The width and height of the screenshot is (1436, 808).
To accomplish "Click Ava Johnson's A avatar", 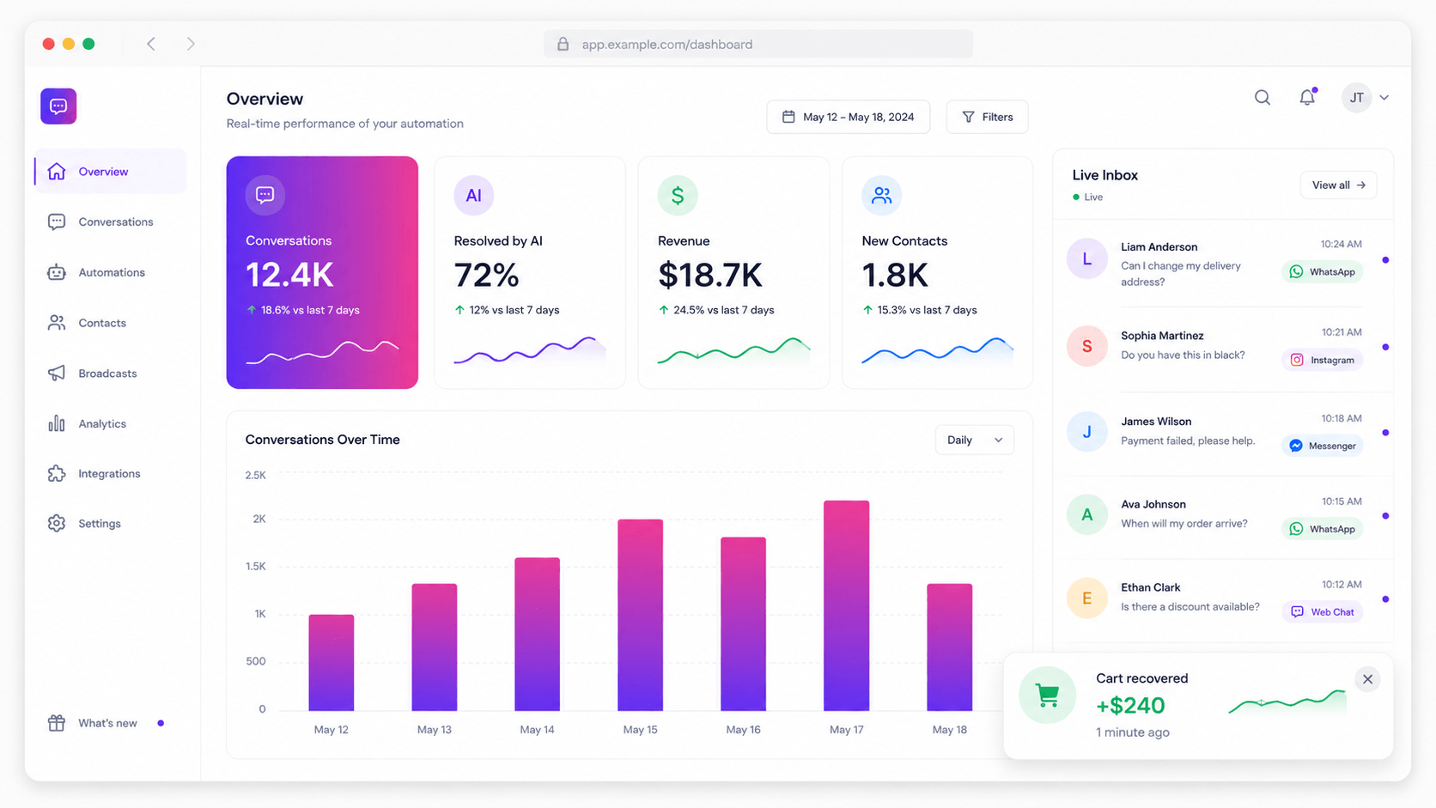I will [1087, 515].
